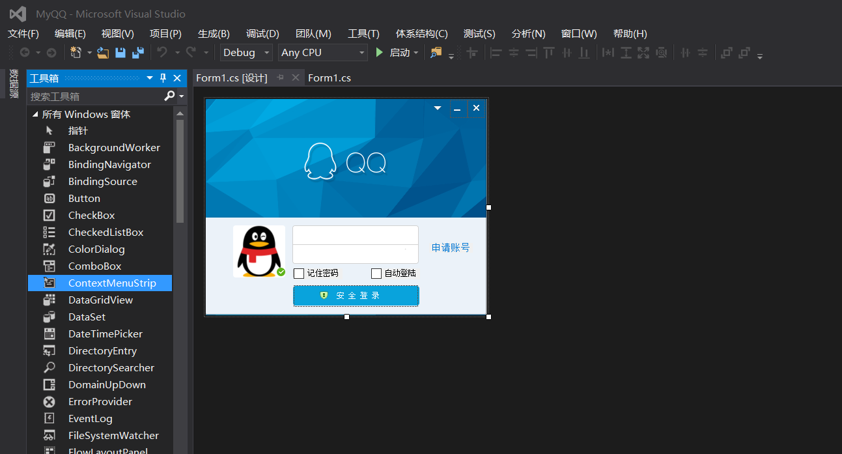Open the New Project dropdown arrow
This screenshot has height=454, width=842.
point(89,53)
